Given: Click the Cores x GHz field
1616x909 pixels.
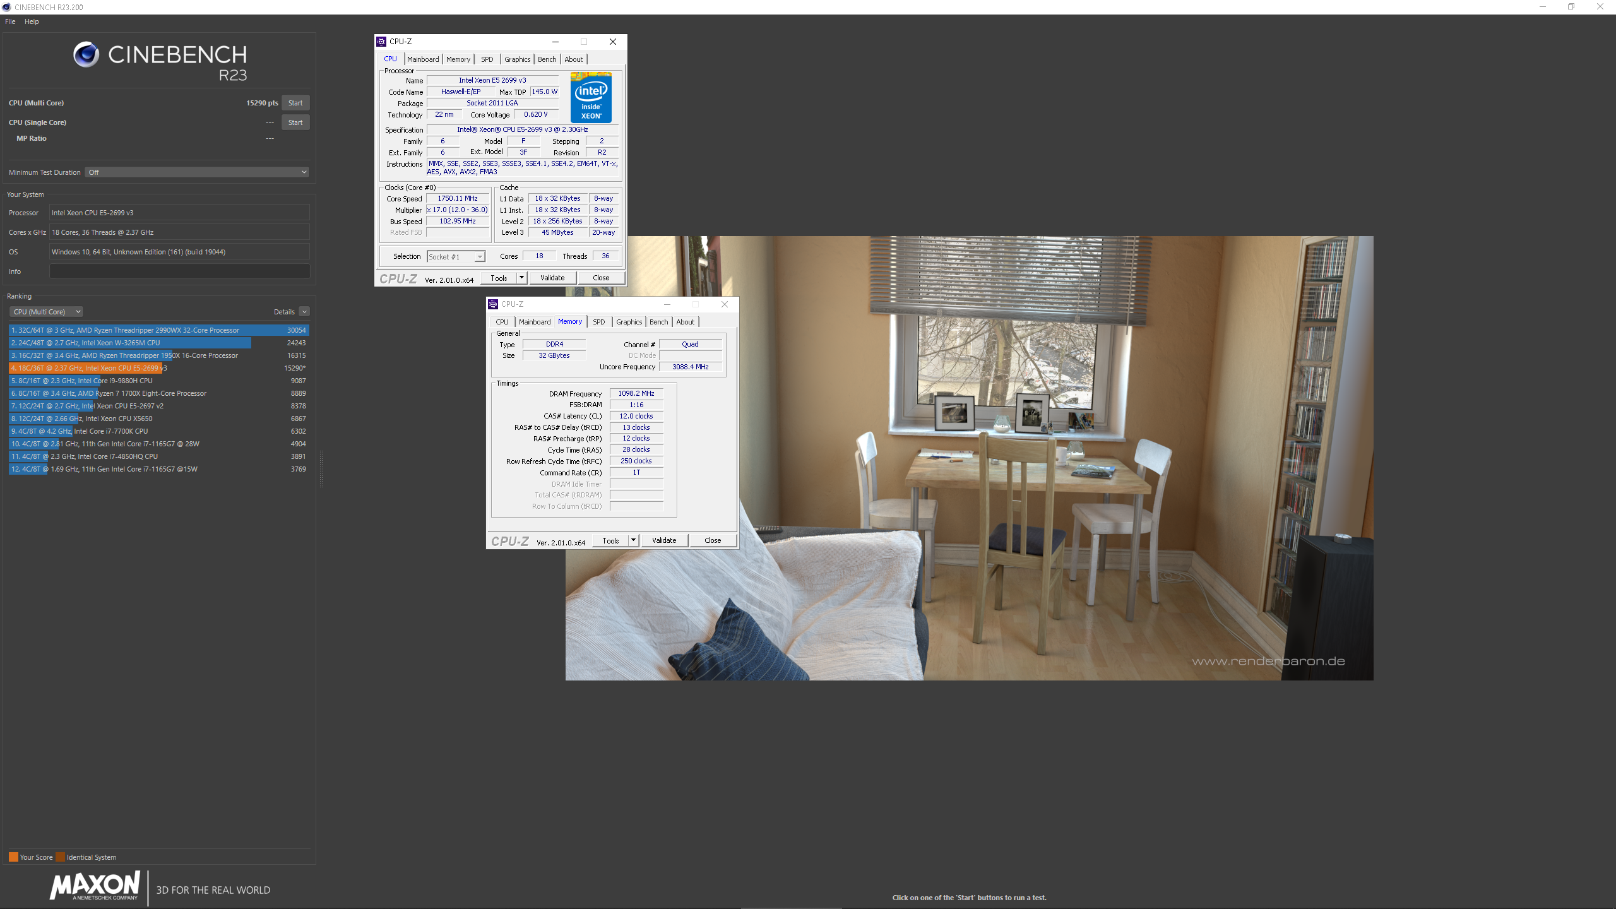Looking at the screenshot, I should [x=179, y=232].
